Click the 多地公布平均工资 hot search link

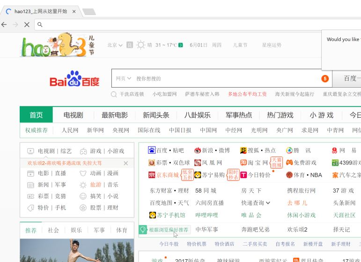click(x=247, y=94)
